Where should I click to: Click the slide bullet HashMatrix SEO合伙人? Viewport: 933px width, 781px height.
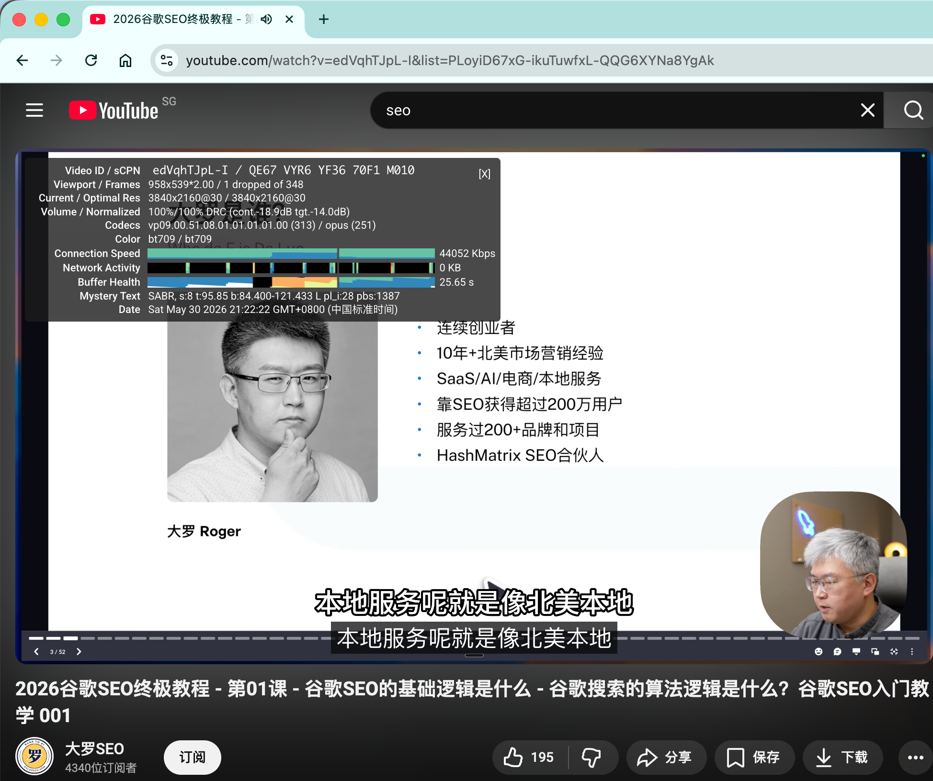[x=520, y=455]
